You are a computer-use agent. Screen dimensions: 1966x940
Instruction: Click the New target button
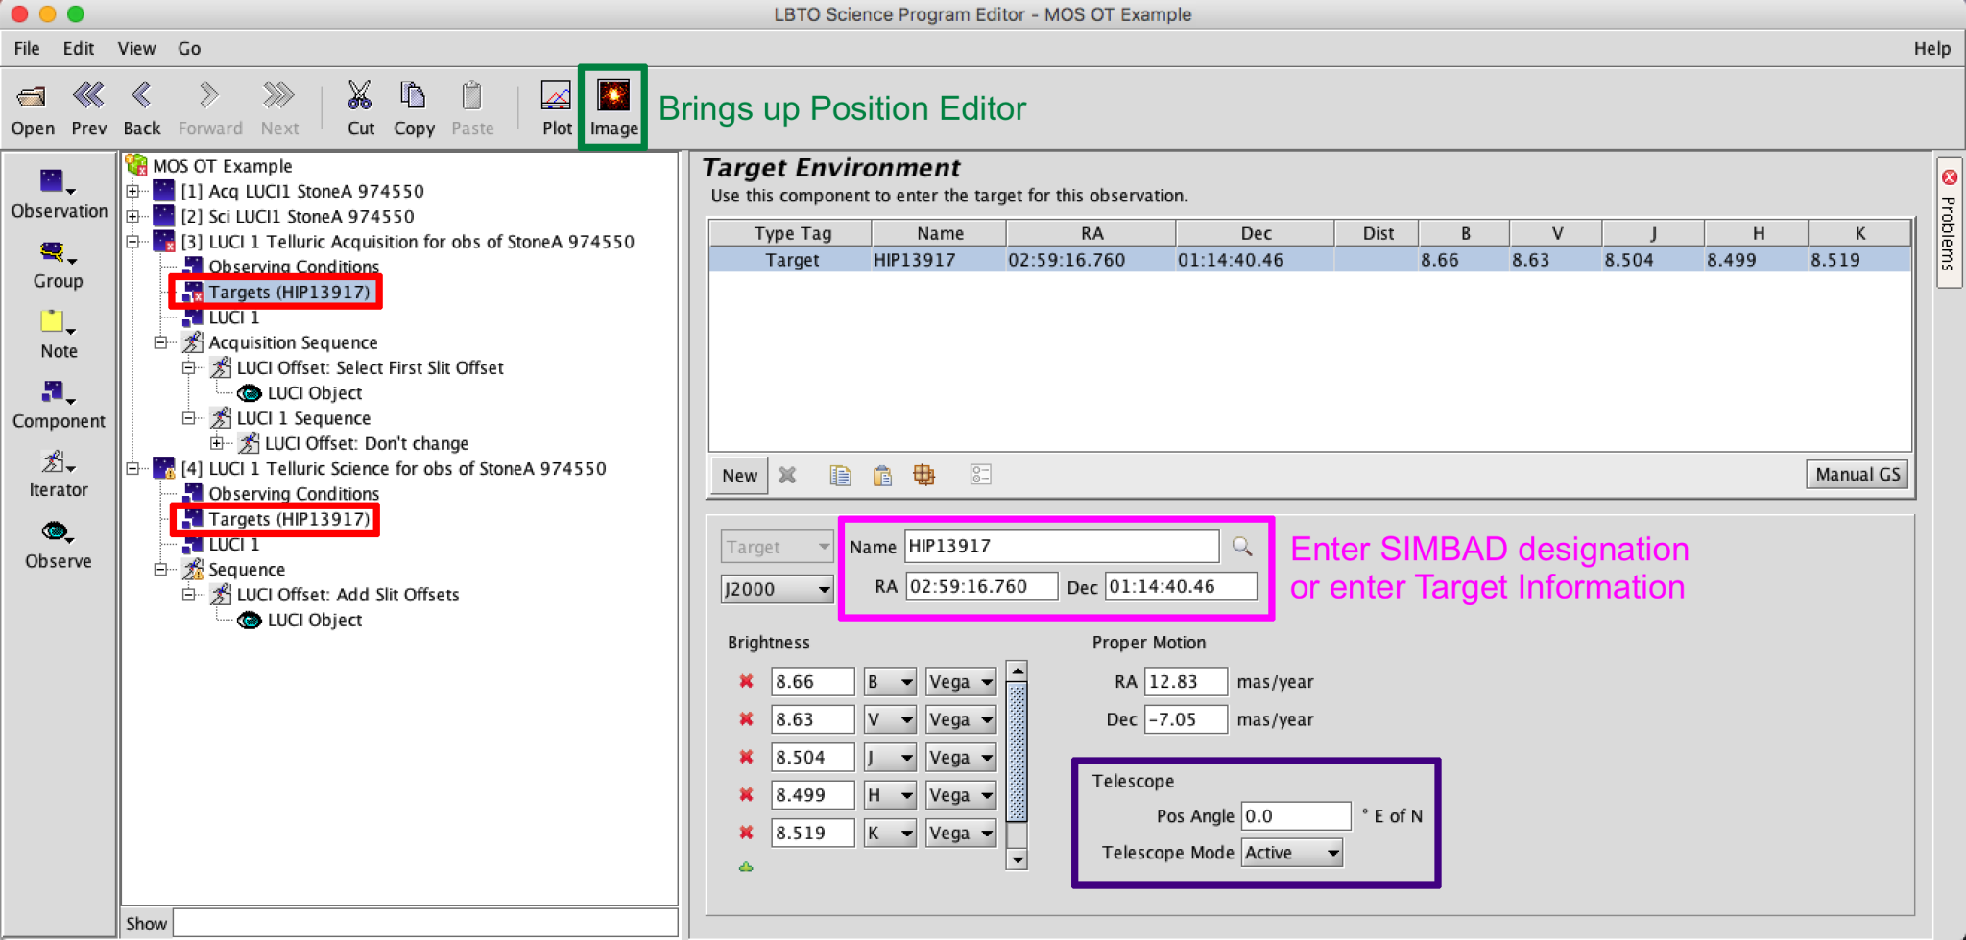pos(739,475)
